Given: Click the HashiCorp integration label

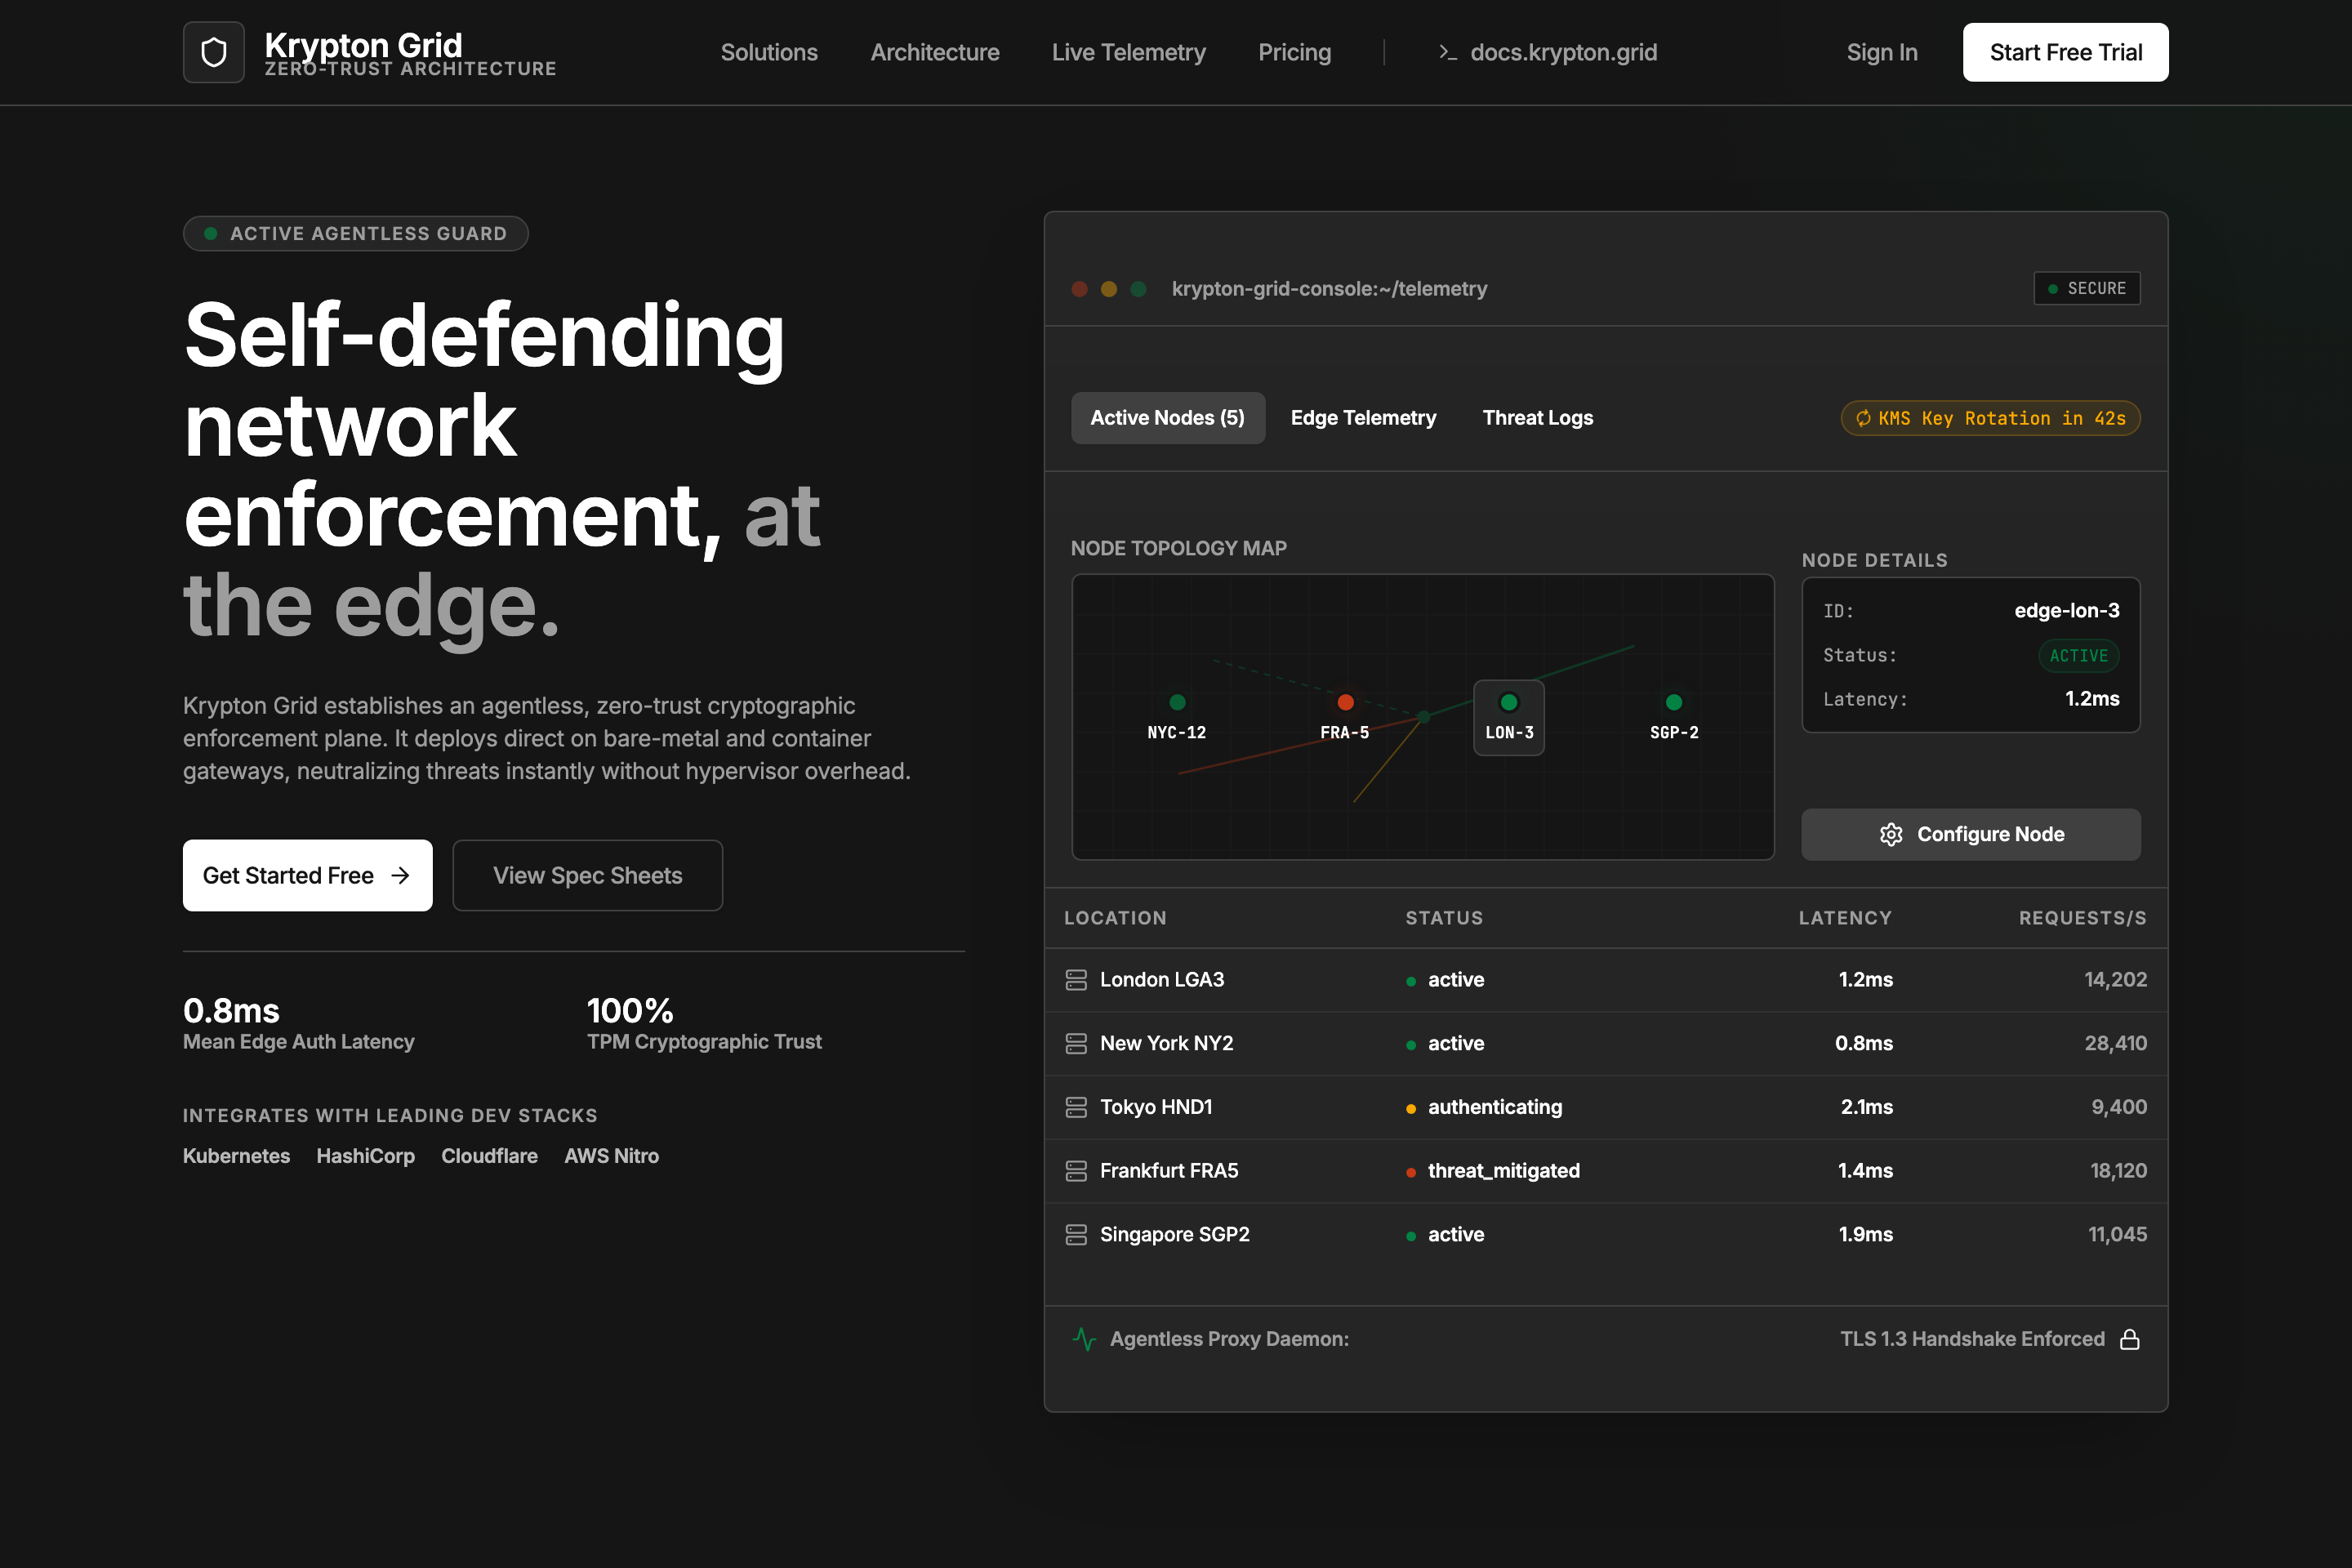Looking at the screenshot, I should (x=366, y=1156).
